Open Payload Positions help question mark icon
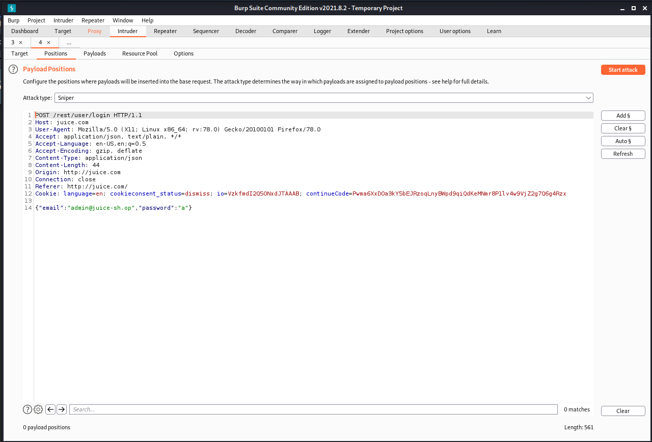Image resolution: width=652 pixels, height=442 pixels. [13, 69]
